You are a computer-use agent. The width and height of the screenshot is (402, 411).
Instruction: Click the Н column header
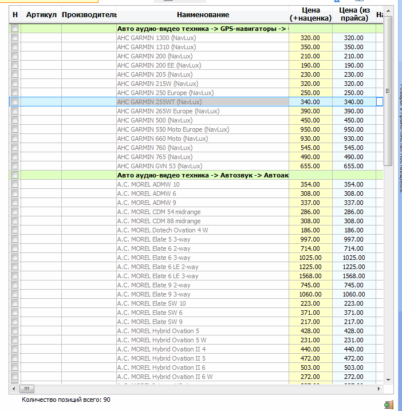tap(15, 15)
